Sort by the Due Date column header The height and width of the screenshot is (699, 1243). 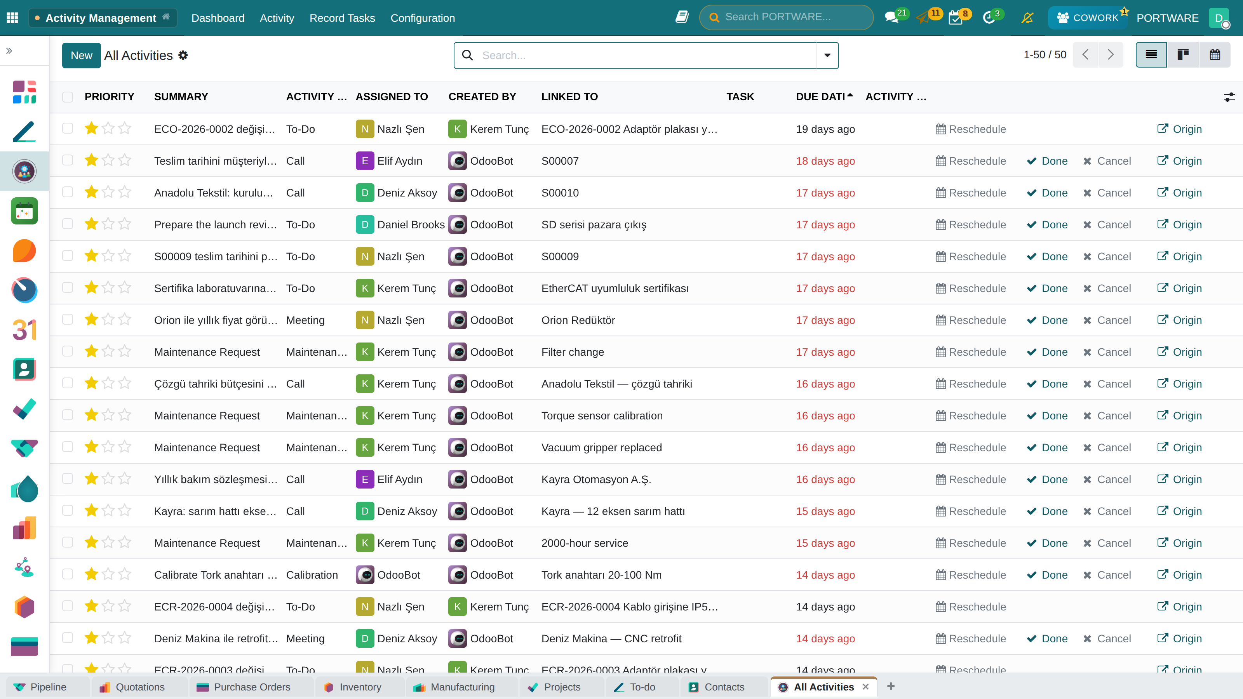(x=824, y=97)
